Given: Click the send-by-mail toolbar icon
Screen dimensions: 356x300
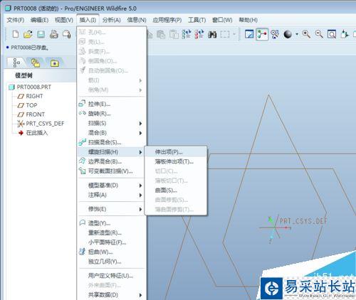Looking at the screenshot, I should coord(67,34).
